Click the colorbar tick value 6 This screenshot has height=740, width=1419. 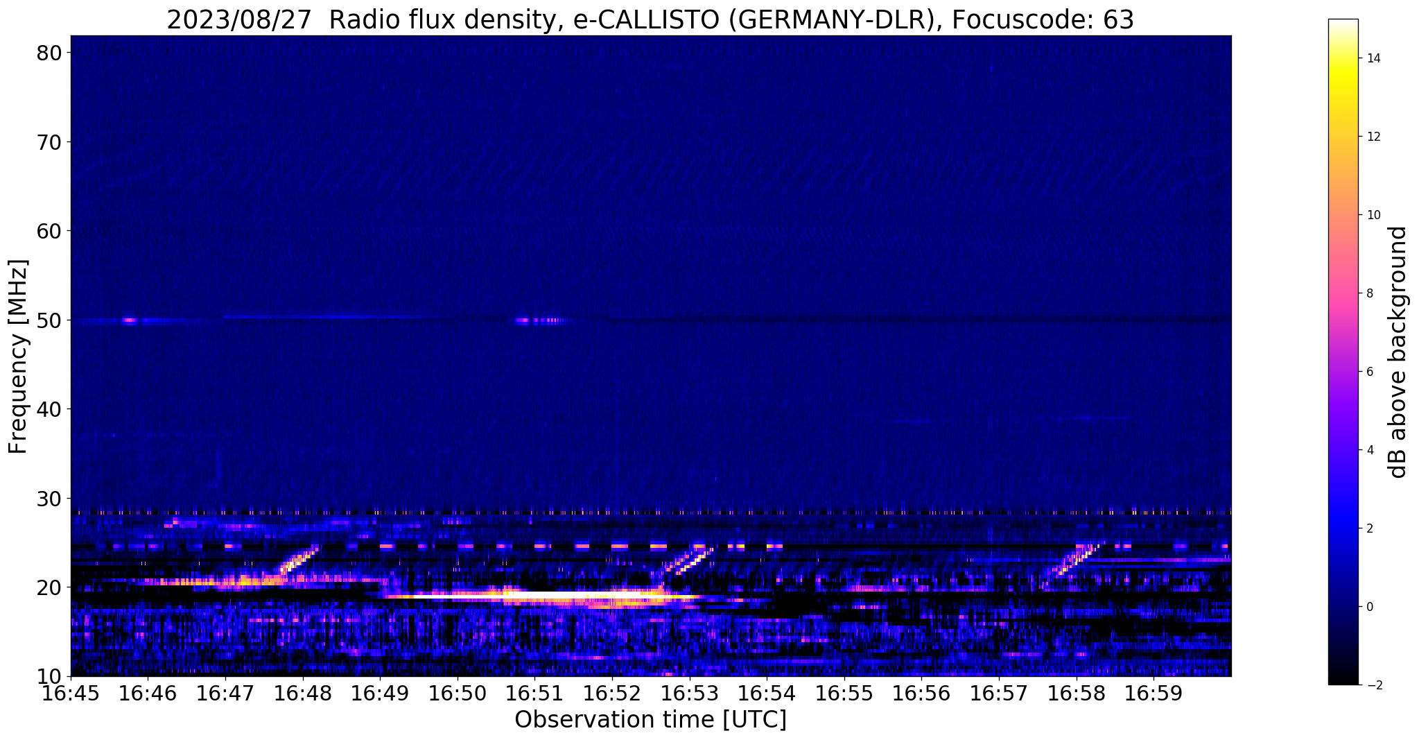(x=1368, y=372)
